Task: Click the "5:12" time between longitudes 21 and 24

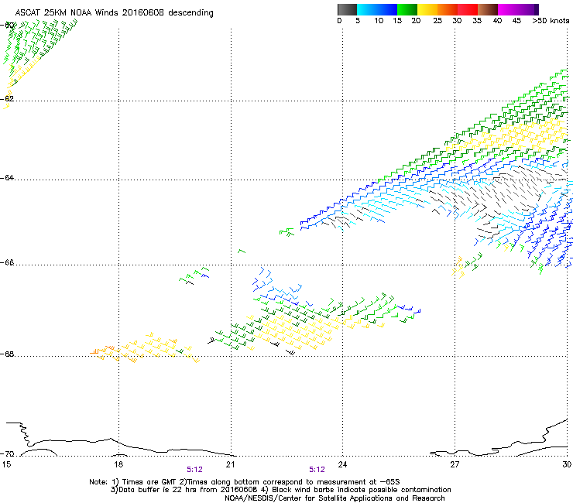Action: pyautogui.click(x=317, y=470)
